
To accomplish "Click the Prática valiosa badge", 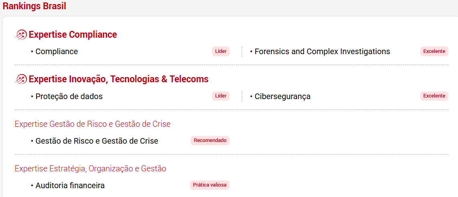I will [210, 185].
